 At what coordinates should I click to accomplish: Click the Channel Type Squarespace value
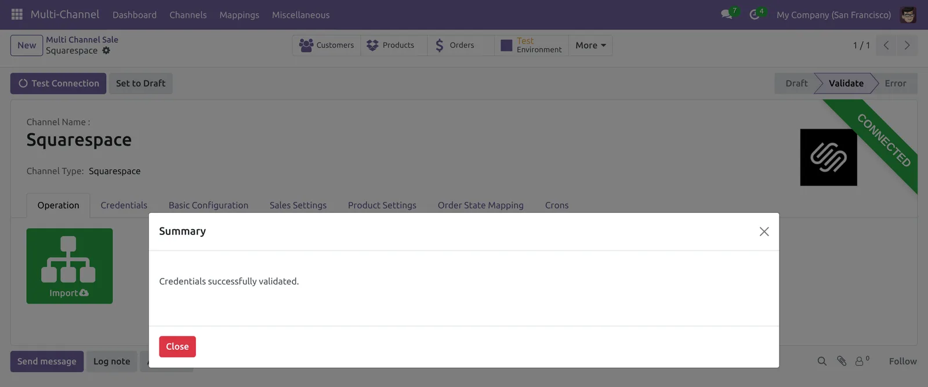[114, 171]
